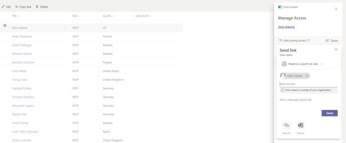Click the Copy link toolbar command
The image size is (346, 143).
point(23,7)
